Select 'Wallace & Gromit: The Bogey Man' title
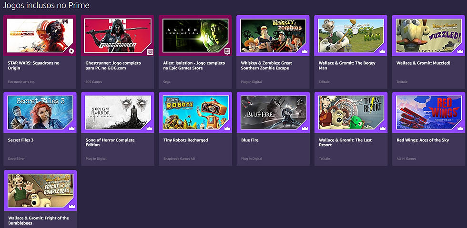 347,66
